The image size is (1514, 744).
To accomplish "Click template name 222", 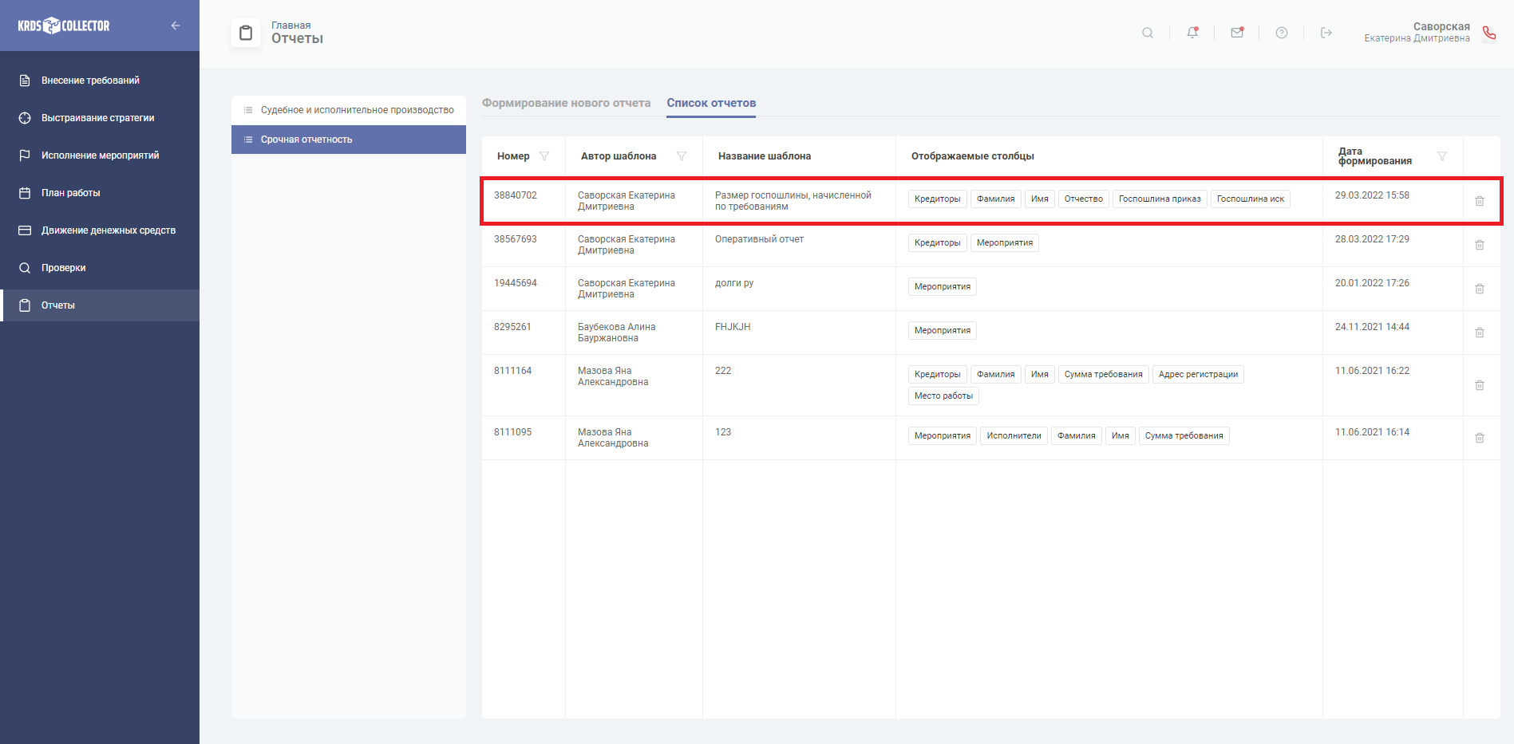I will pyautogui.click(x=723, y=371).
